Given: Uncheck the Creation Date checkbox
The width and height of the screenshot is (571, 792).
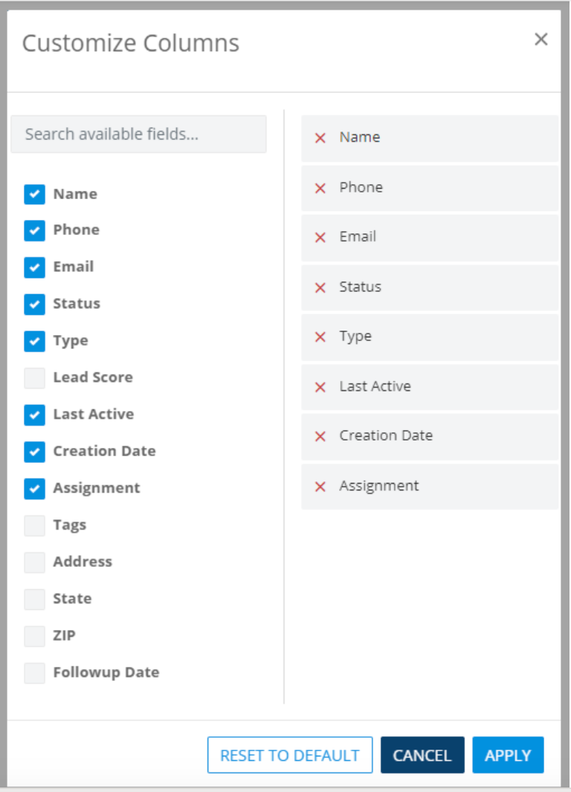Looking at the screenshot, I should pyautogui.click(x=34, y=452).
